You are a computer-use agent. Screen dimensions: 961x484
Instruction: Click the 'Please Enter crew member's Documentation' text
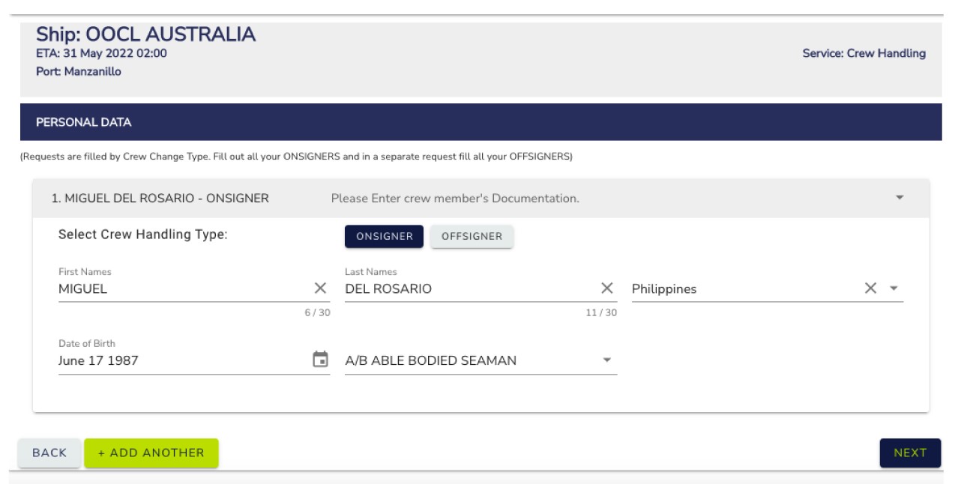(455, 199)
